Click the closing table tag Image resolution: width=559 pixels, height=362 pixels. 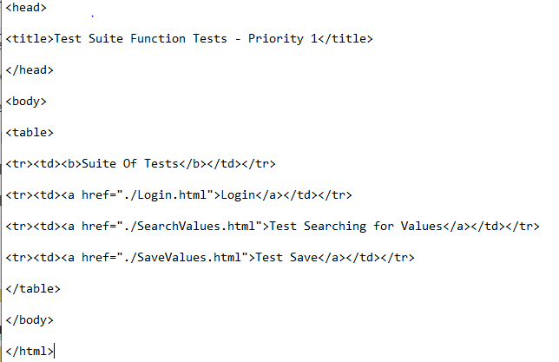pyautogui.click(x=33, y=288)
